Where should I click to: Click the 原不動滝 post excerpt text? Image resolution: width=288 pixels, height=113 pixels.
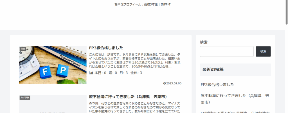pos(135,107)
